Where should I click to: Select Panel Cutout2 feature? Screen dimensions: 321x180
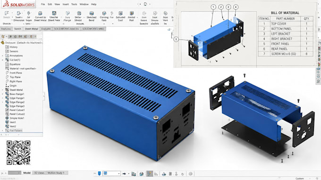click(x=17, y=114)
